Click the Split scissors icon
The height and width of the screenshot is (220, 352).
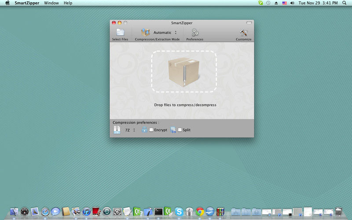(173, 130)
